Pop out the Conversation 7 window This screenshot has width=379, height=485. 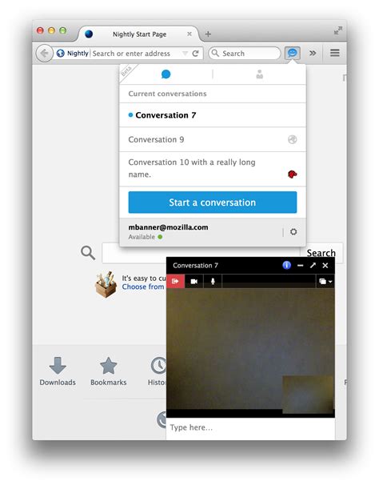[x=313, y=265]
